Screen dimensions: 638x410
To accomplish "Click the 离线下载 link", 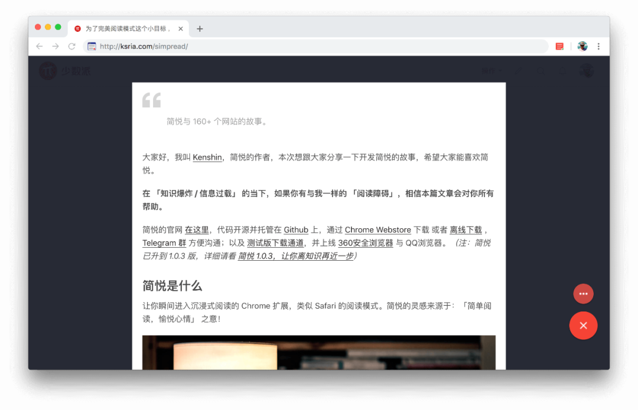I will click(x=466, y=230).
